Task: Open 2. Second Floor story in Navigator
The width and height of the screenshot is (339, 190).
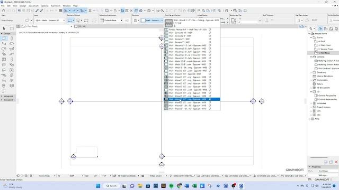Action: pos(325,49)
